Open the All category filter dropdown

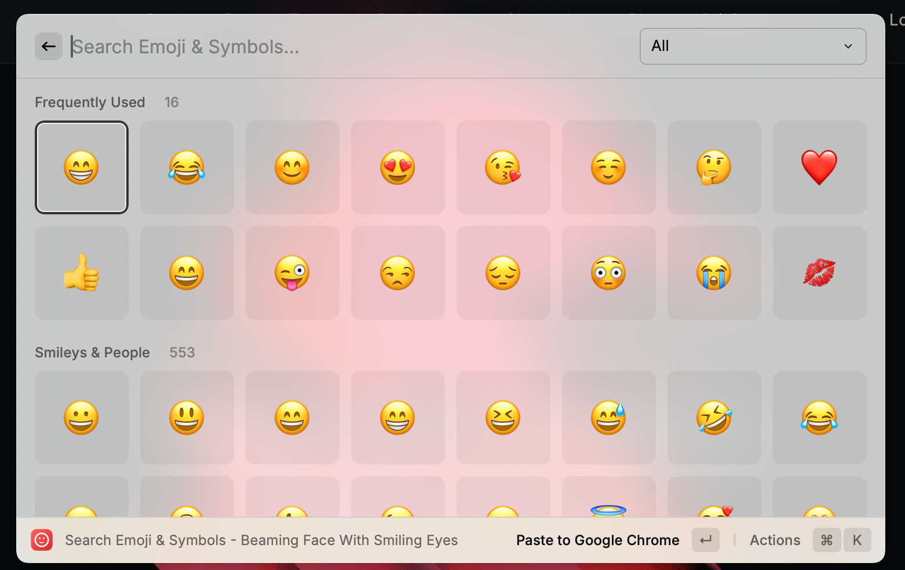coord(753,46)
